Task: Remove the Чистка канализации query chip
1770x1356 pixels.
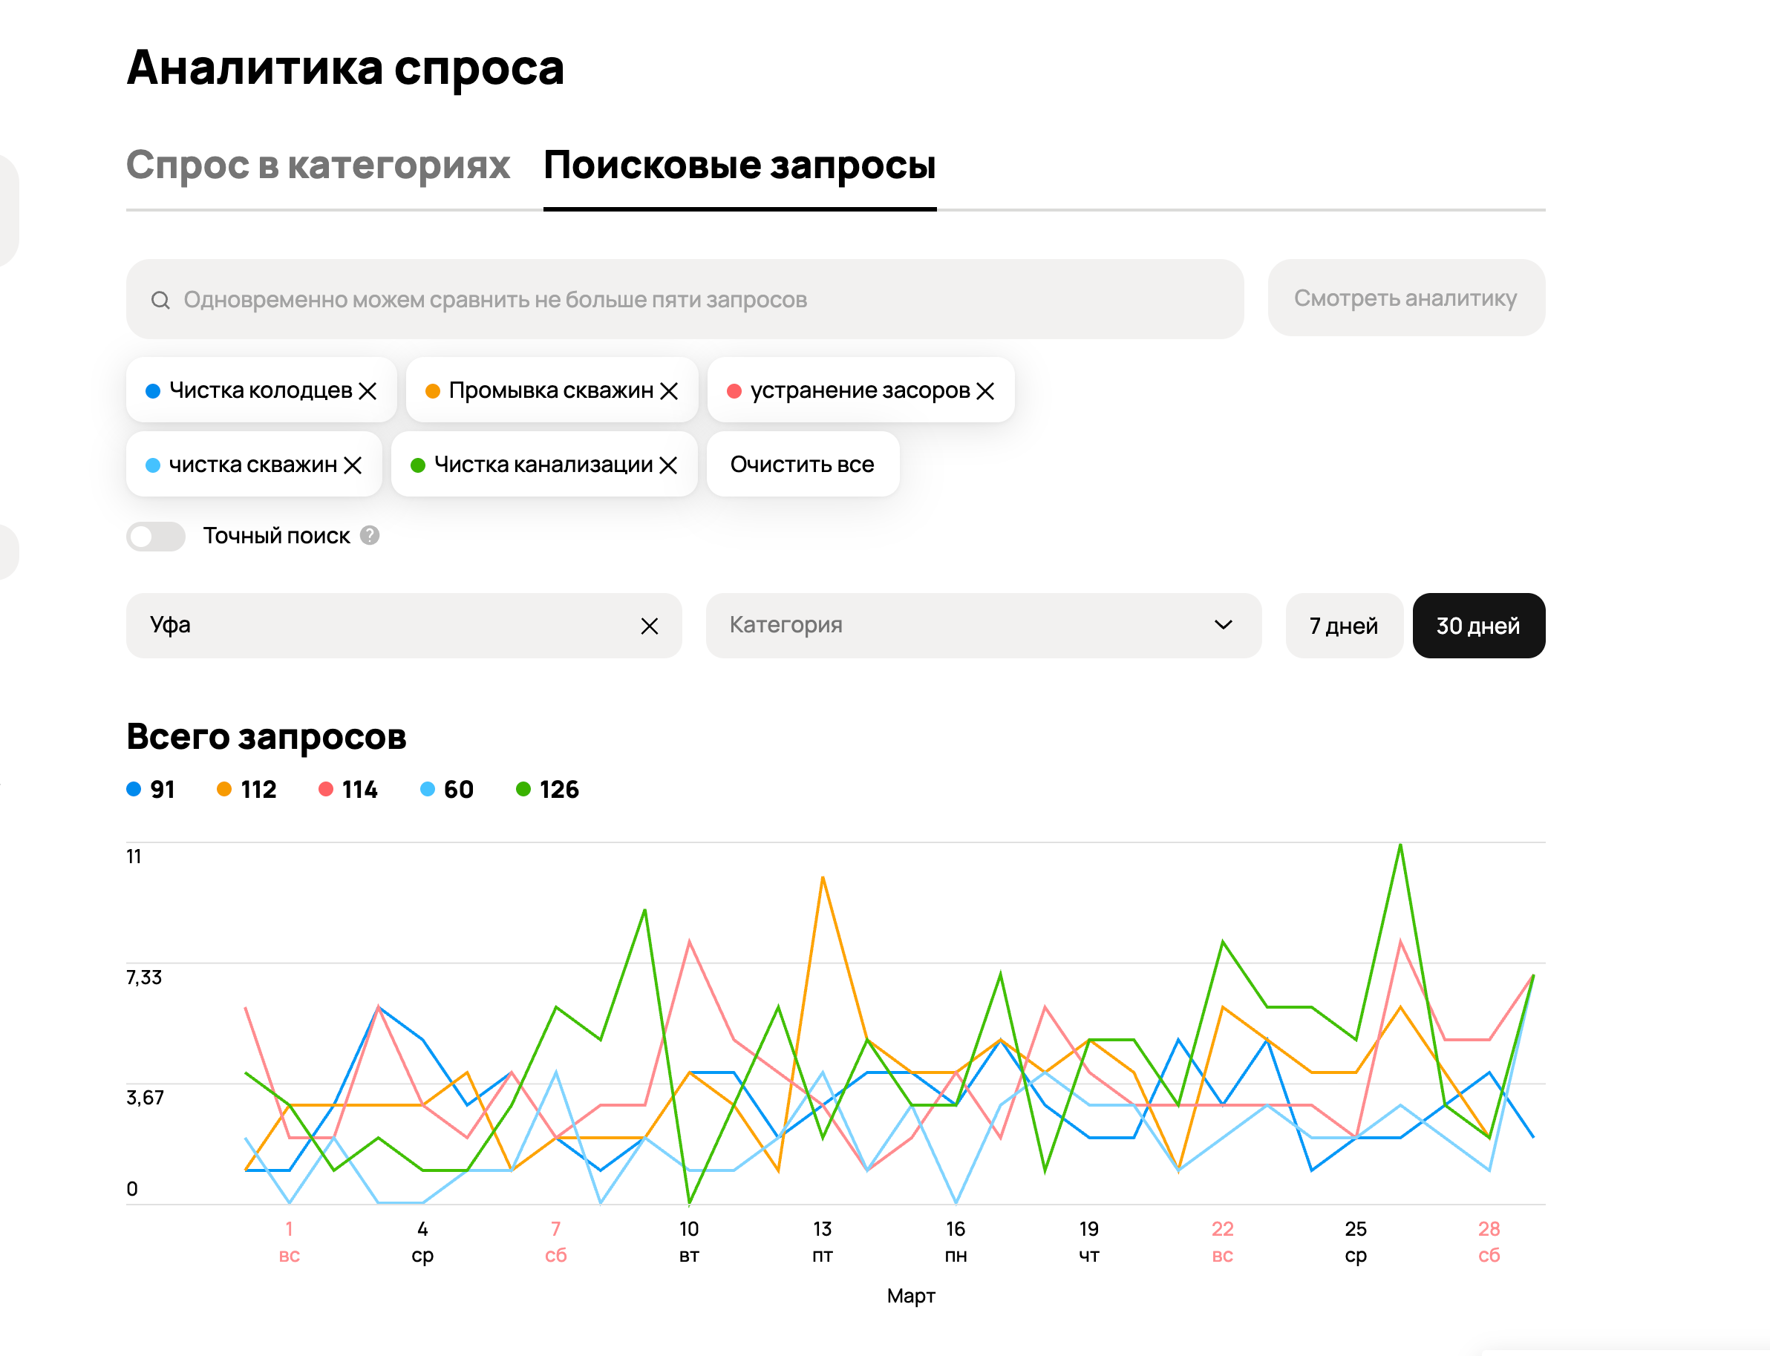Action: 667,465
